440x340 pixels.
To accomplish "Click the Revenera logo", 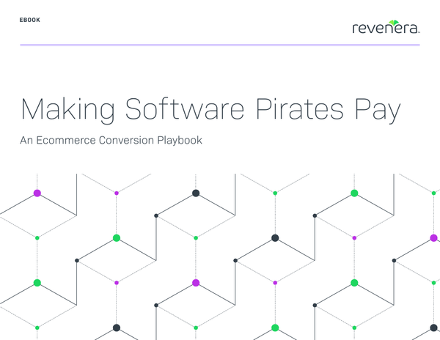I will 386,27.
